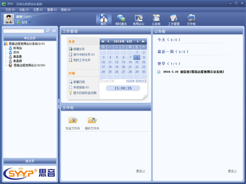The height and width of the screenshot is (184, 246).
Task: Click 更多 link under 公告板
Action: tap(233, 171)
